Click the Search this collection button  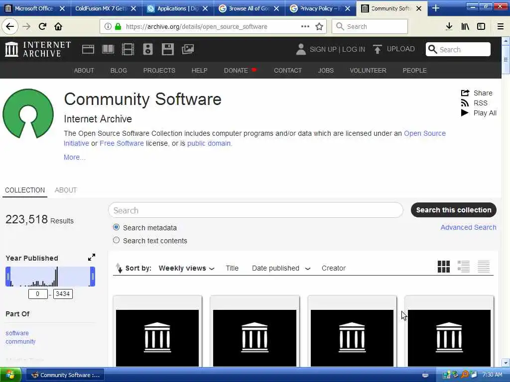454,210
